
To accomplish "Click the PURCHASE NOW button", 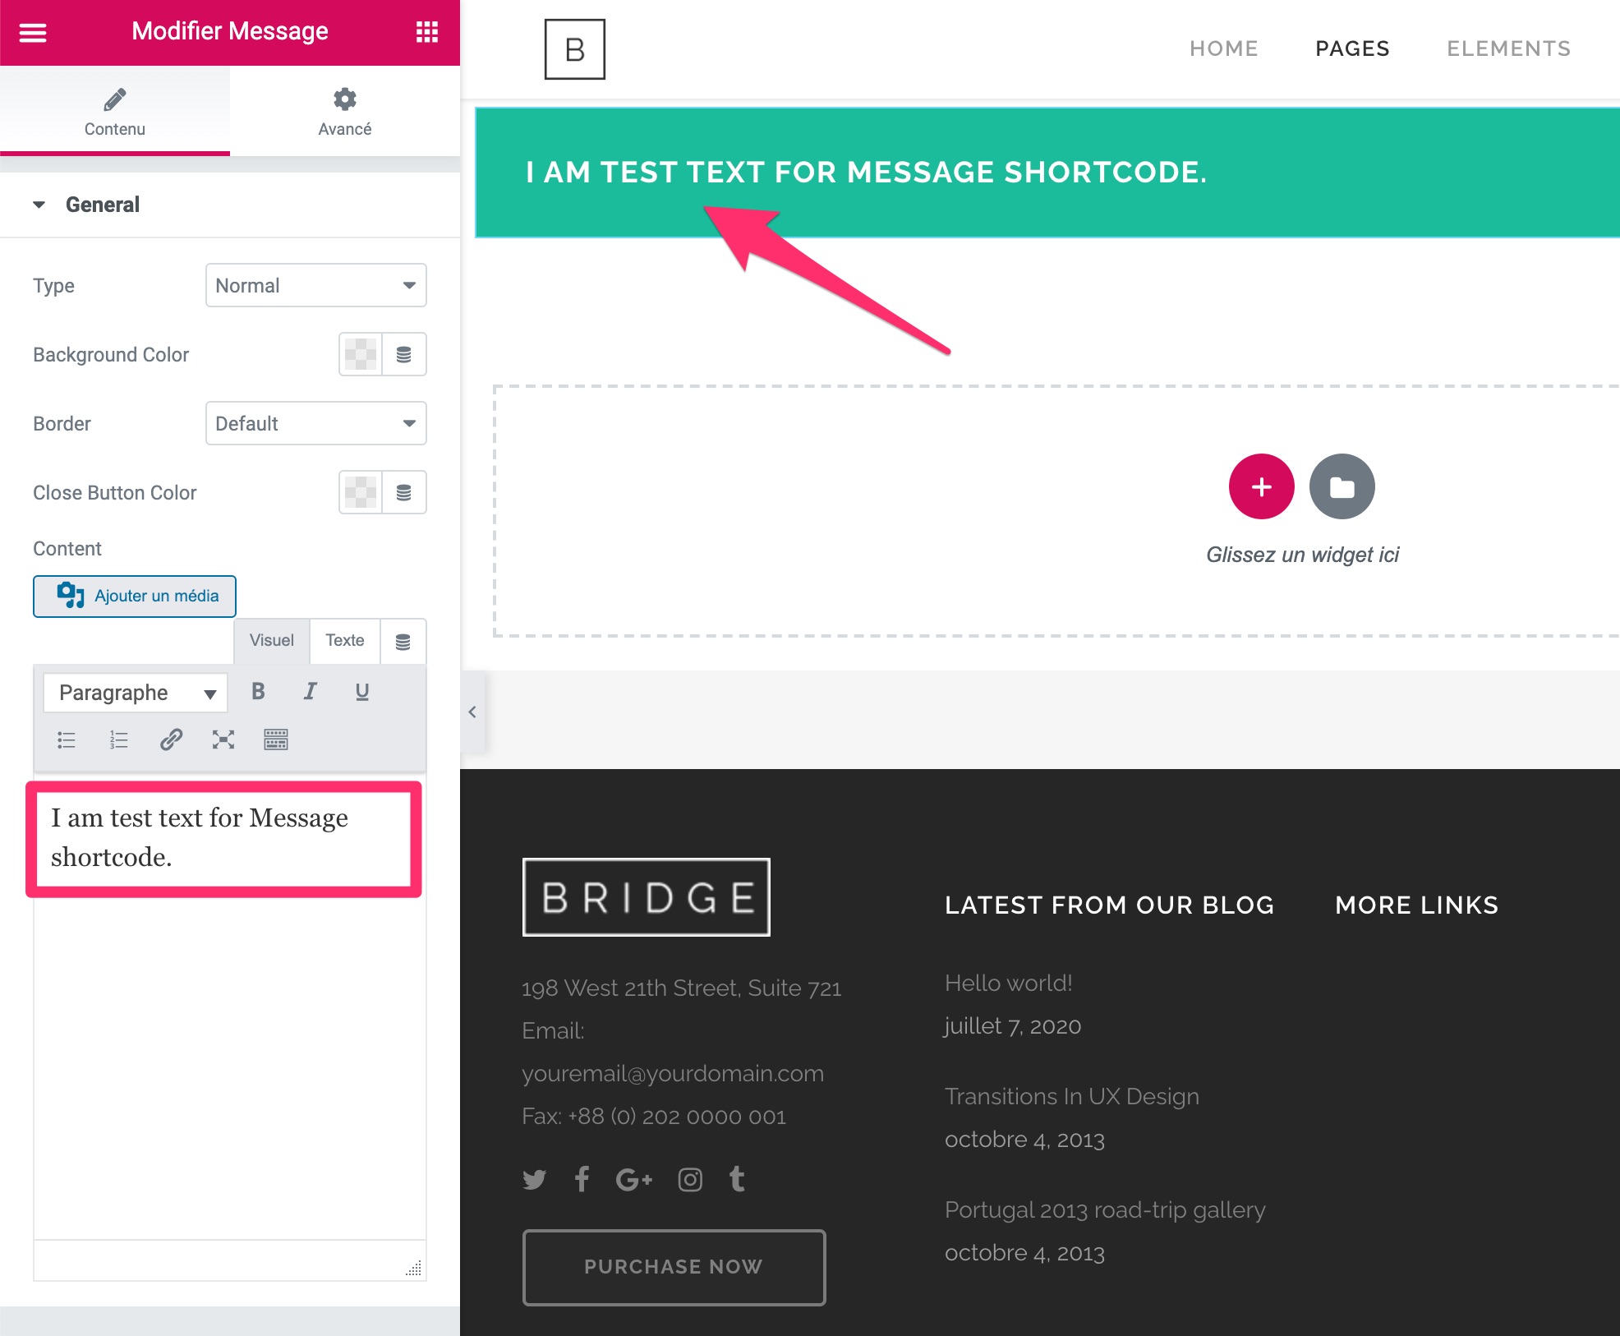I will tap(673, 1266).
